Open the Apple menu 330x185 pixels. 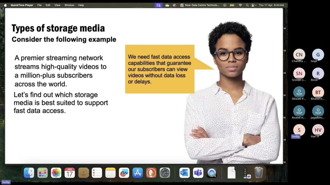click(5, 5)
